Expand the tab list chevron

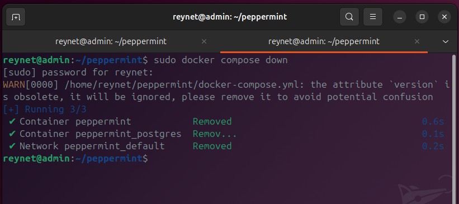[x=445, y=41]
